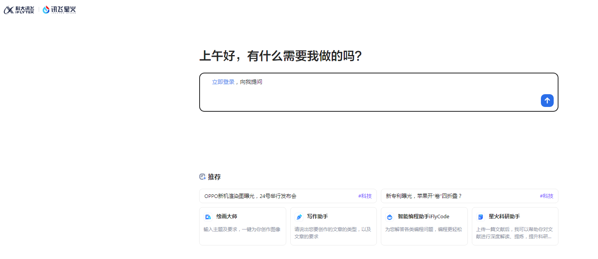This screenshot has width=598, height=259.
Task: Click the #科技 tag on Apple patent news
Action: pyautogui.click(x=546, y=196)
